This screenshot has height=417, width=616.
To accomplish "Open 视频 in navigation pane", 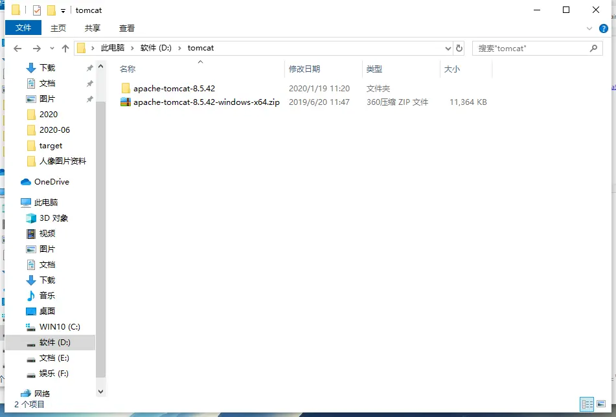I will pyautogui.click(x=47, y=234).
